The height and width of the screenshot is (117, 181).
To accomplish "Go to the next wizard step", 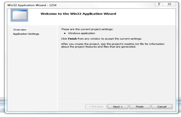I will point(118,107).
